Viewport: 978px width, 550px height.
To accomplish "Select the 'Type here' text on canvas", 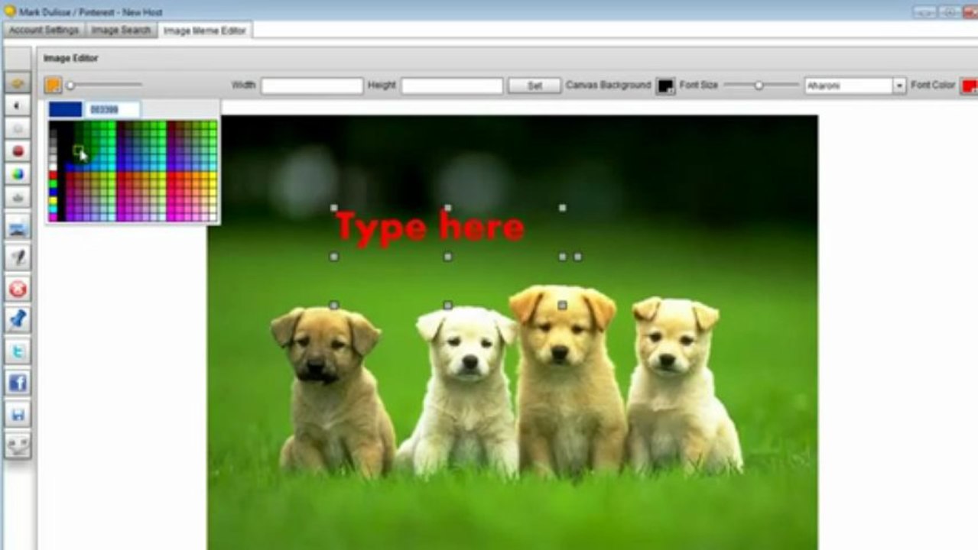I will tap(430, 228).
